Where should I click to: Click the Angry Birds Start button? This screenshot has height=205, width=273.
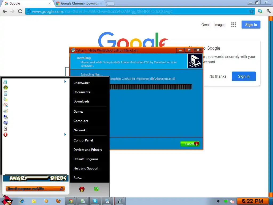coord(7,200)
